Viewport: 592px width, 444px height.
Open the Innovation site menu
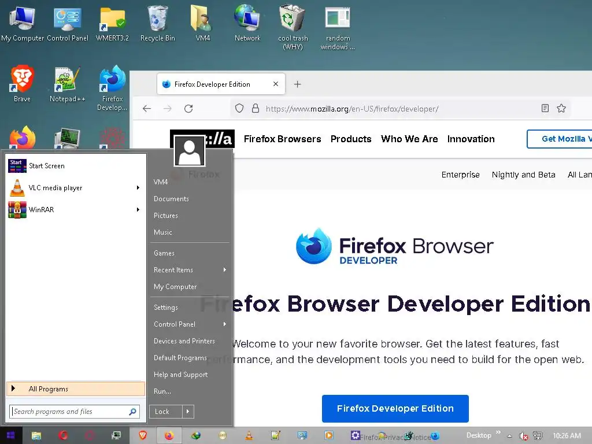click(471, 139)
